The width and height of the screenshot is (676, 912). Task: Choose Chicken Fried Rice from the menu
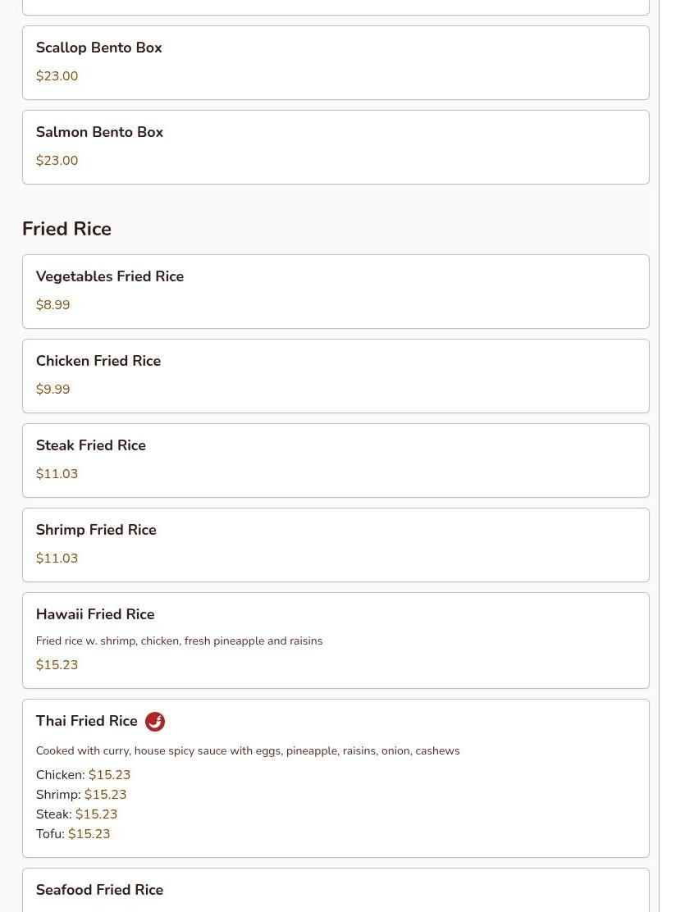coord(98,362)
